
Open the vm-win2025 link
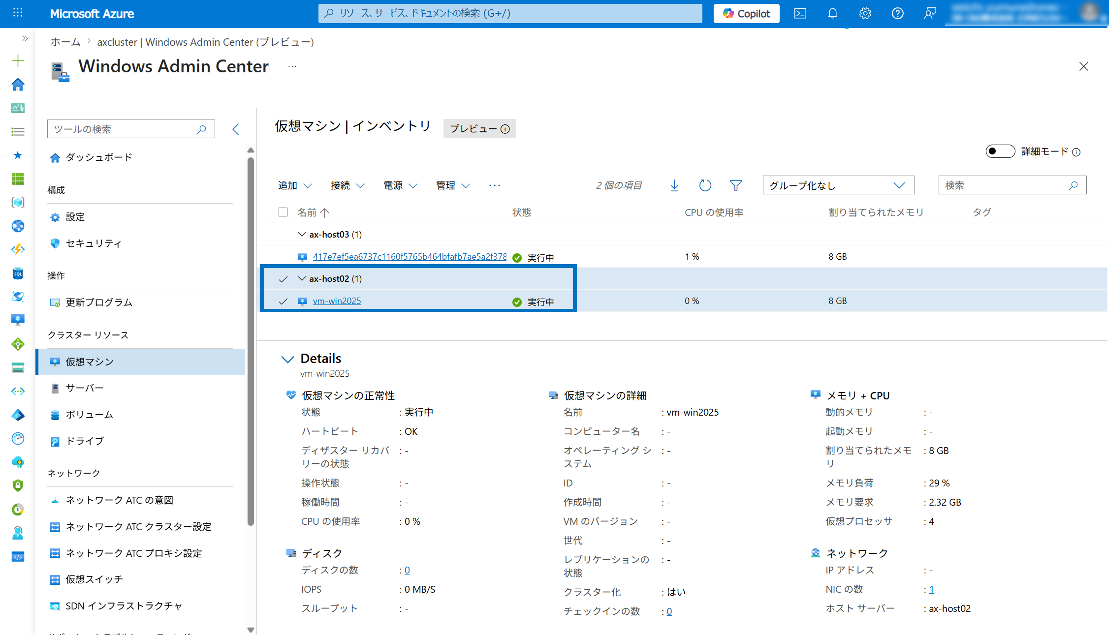(x=337, y=301)
